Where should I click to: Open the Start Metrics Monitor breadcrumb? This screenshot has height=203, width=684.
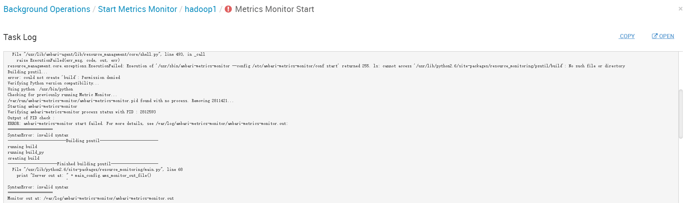pyautogui.click(x=137, y=9)
